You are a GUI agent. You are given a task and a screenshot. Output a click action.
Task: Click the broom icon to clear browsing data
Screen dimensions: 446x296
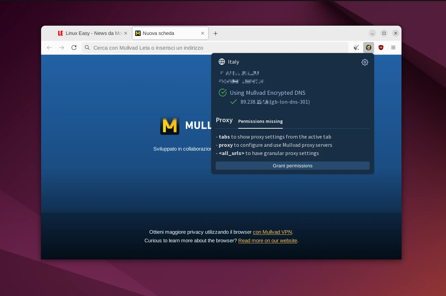[x=356, y=48]
